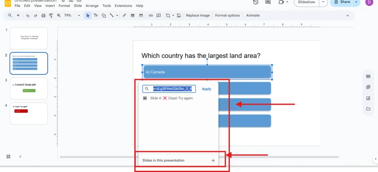Click the paint format roller icon
The image size is (378, 172).
[51, 15]
